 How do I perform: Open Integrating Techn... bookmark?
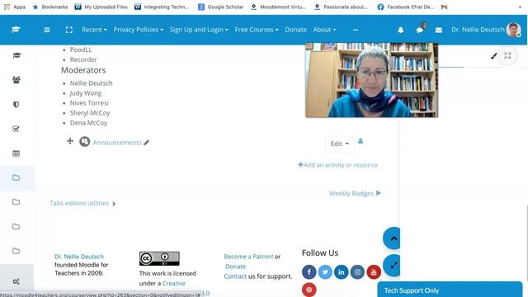point(162,7)
